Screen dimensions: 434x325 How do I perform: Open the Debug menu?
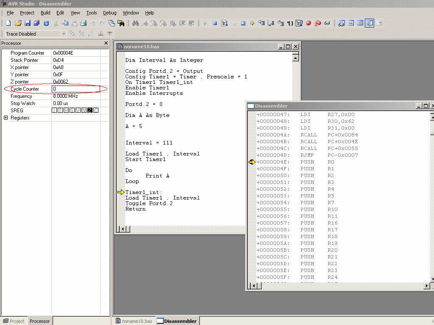coord(110,13)
